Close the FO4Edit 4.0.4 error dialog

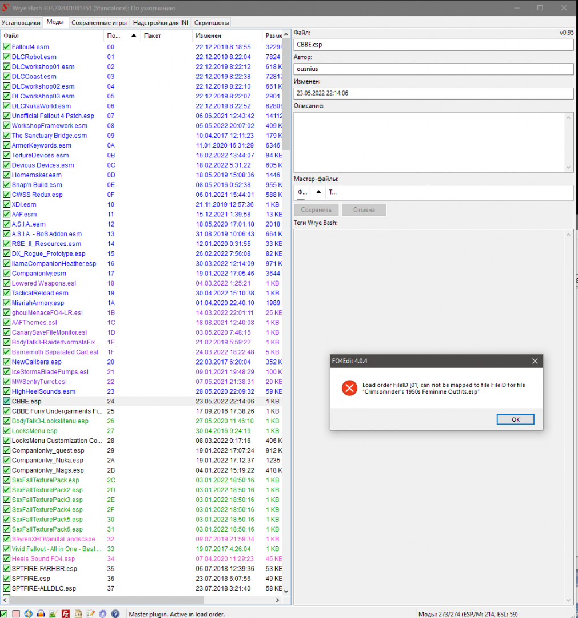pos(535,361)
